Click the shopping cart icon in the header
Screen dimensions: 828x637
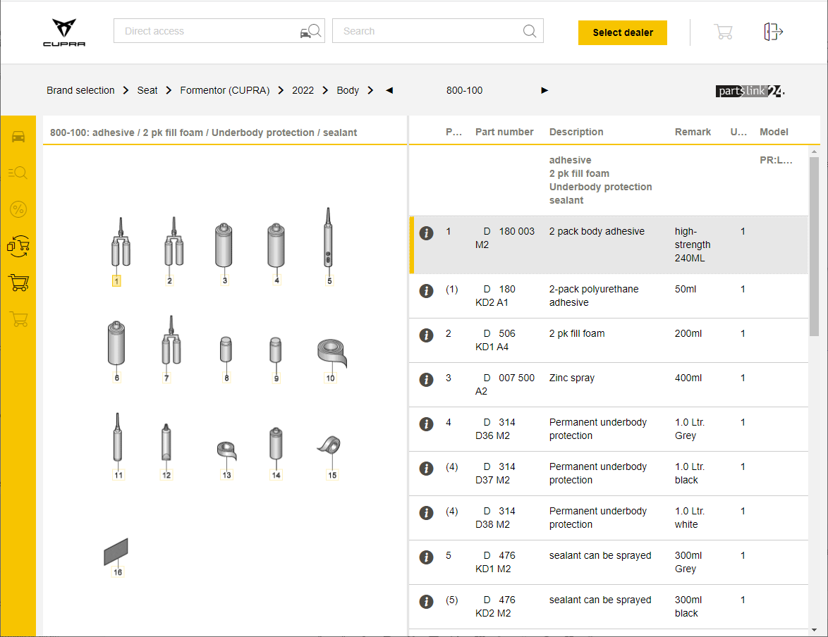(x=723, y=32)
